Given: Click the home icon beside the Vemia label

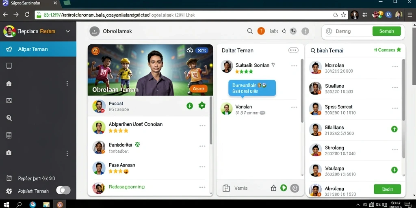Looking at the screenshot, I should [x=273, y=188].
